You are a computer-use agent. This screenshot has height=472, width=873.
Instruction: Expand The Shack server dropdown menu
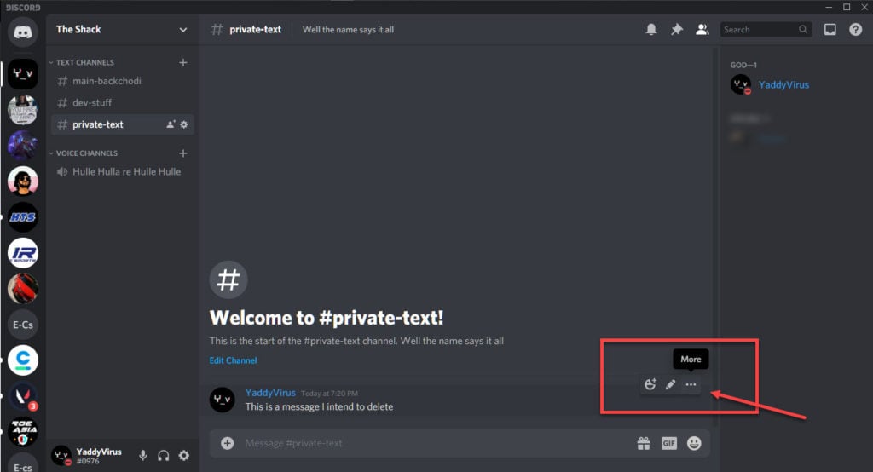point(183,30)
